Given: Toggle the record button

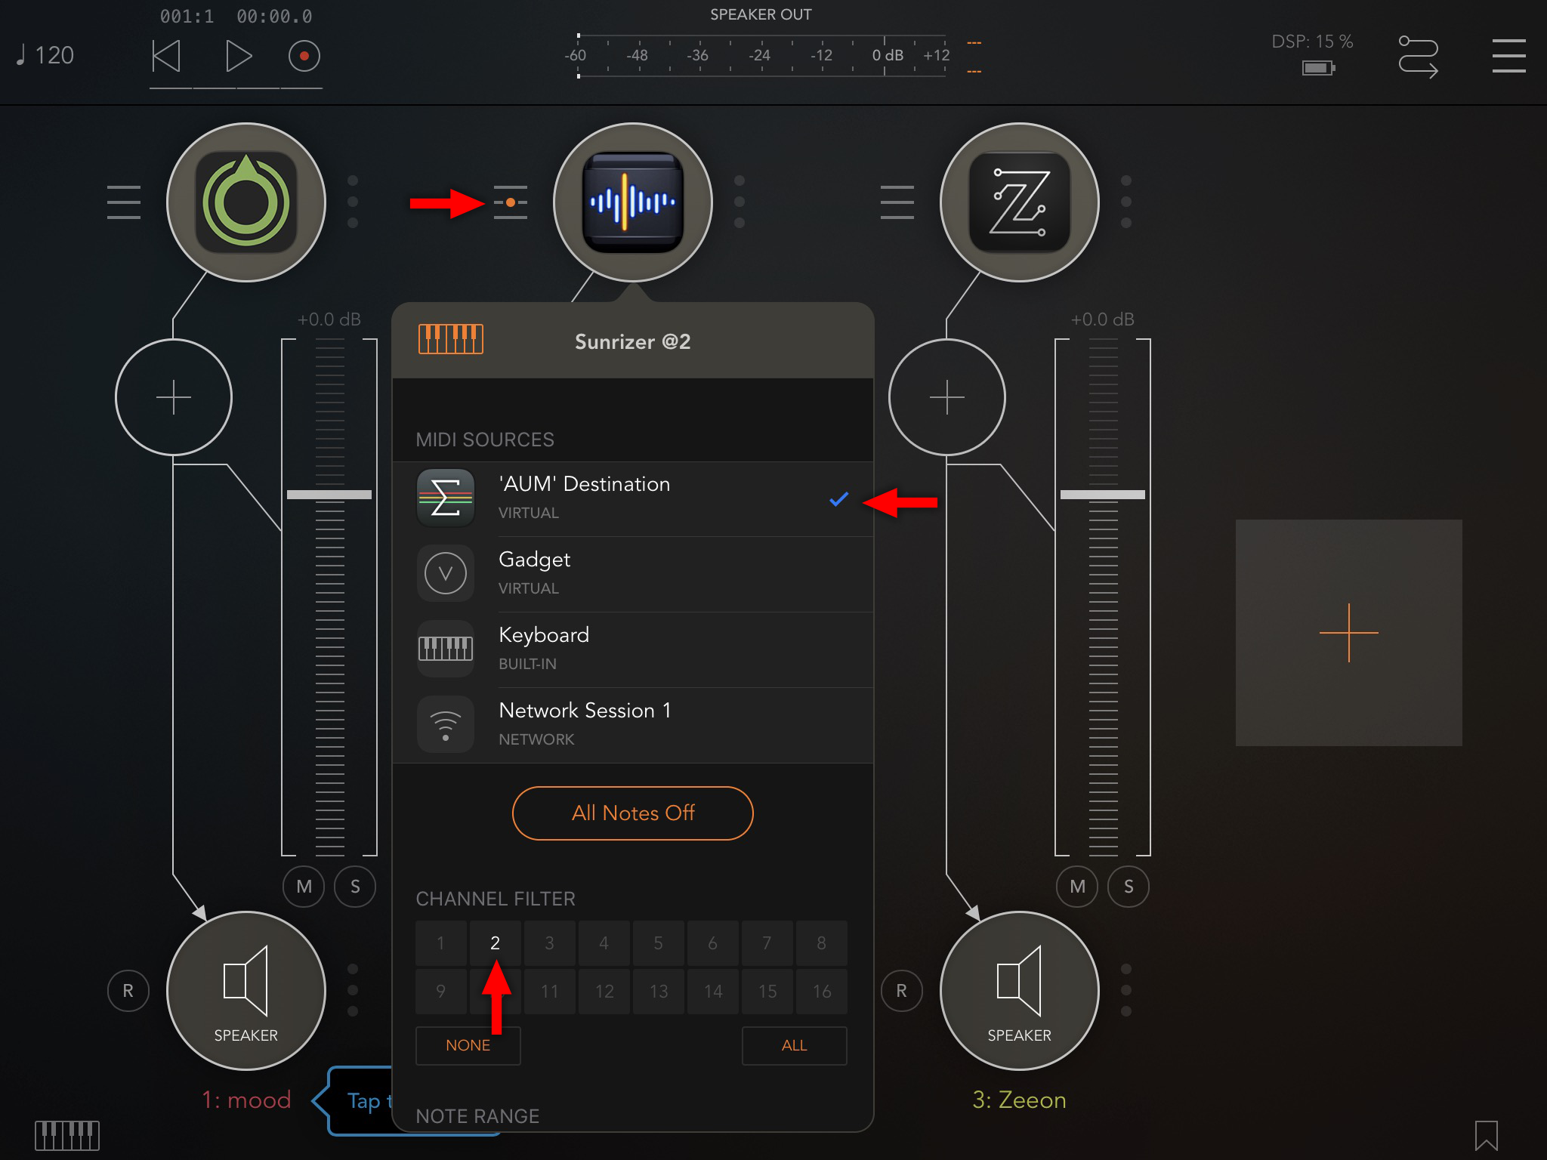Looking at the screenshot, I should (304, 56).
